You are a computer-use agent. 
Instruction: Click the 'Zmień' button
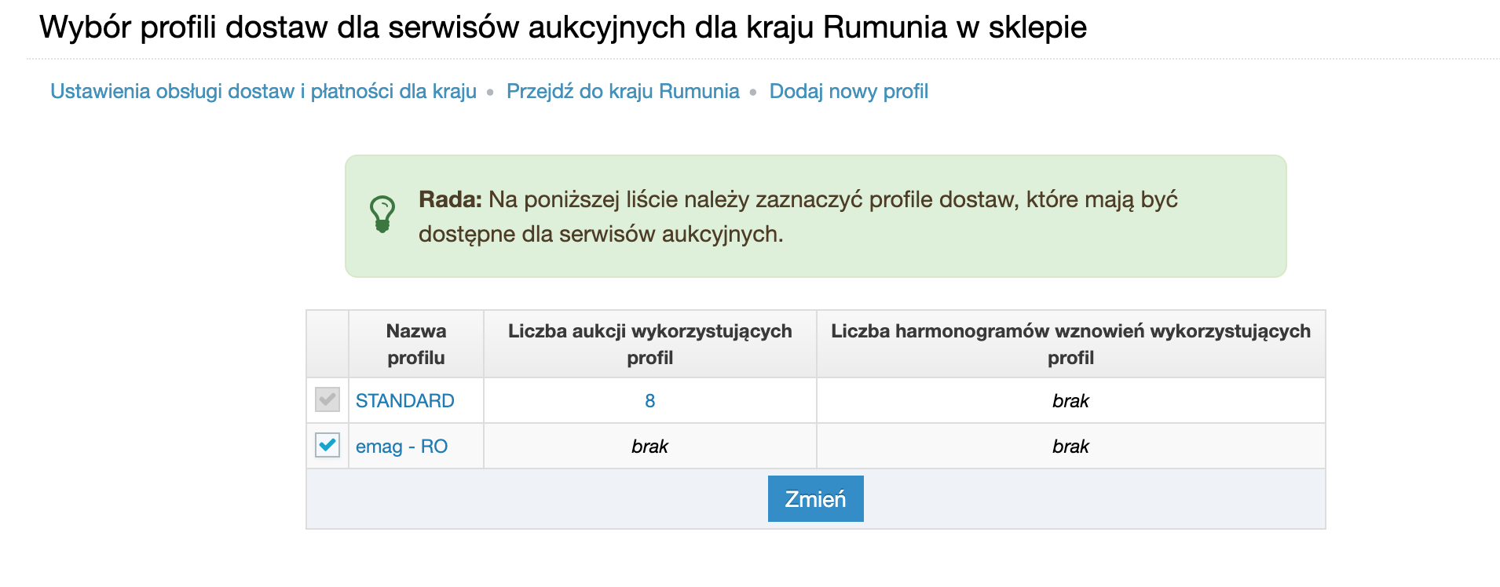tap(815, 499)
